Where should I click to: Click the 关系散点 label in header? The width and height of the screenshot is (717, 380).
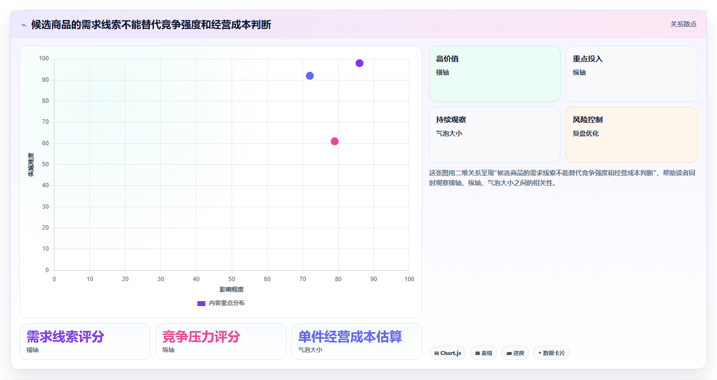(x=683, y=24)
